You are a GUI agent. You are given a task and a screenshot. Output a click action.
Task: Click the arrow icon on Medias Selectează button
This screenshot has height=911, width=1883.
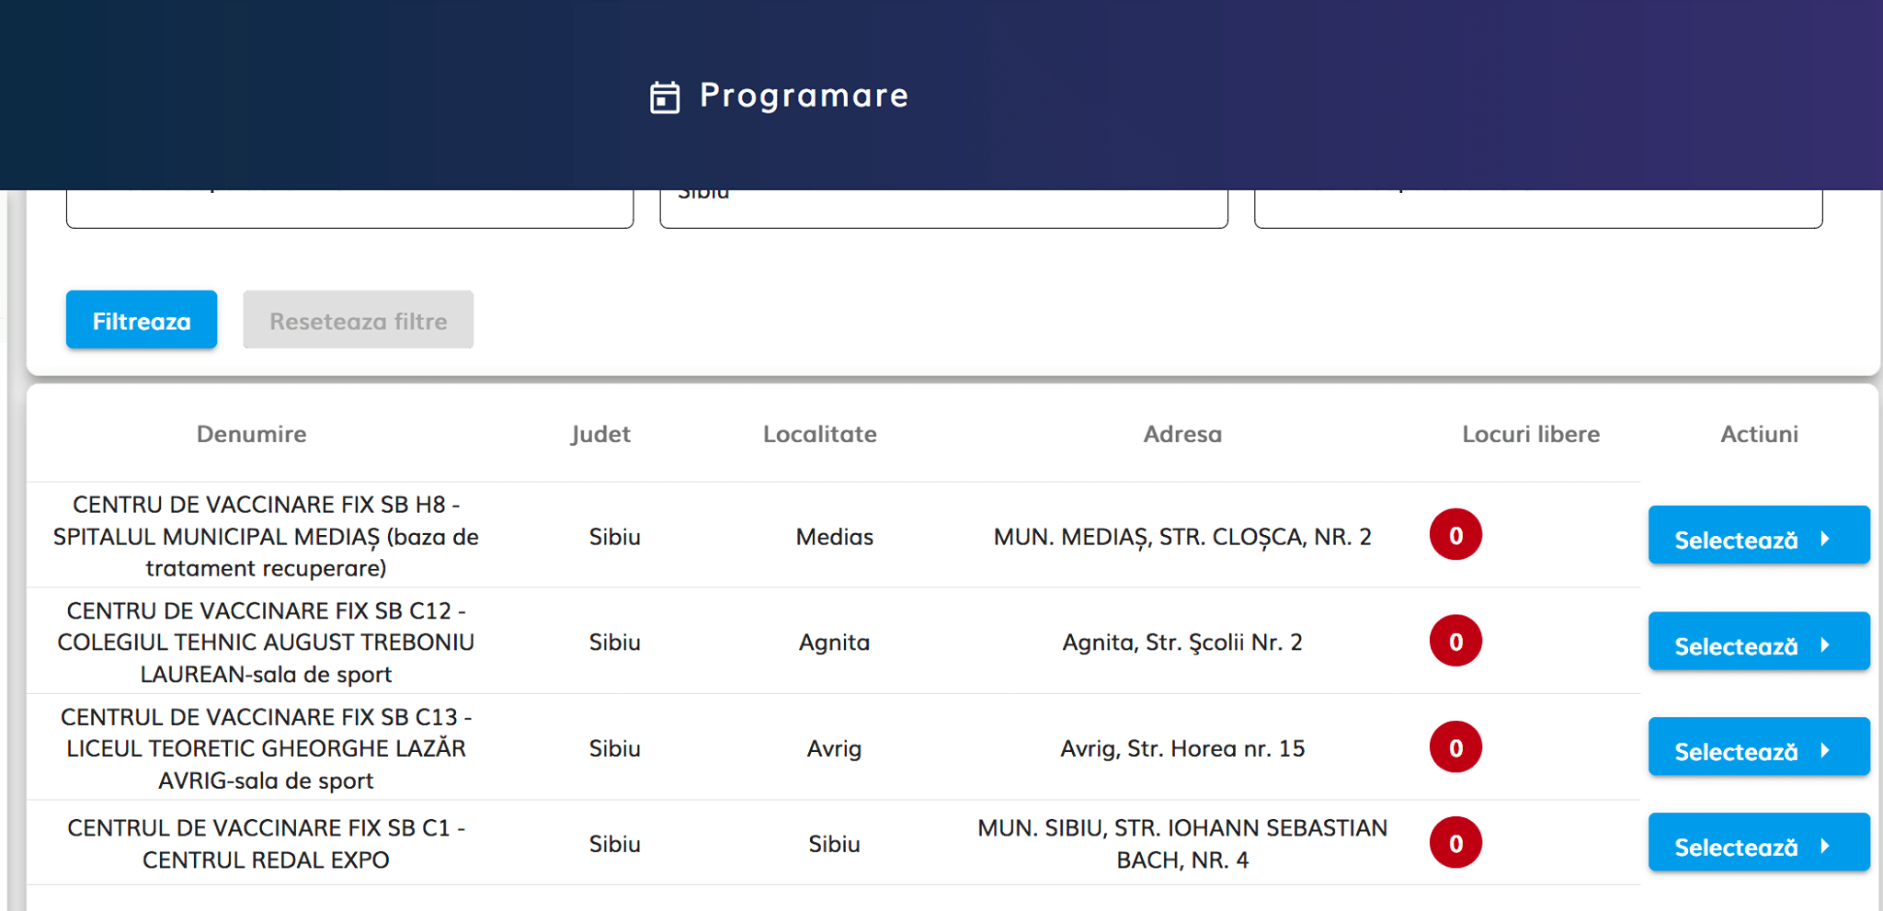(x=1826, y=539)
